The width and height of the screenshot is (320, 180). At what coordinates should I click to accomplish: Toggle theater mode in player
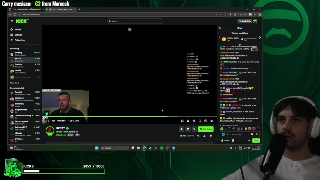pos(194,121)
